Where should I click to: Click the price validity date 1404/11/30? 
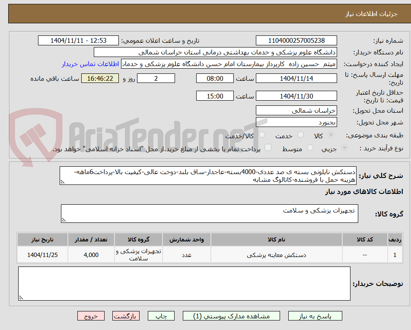(296, 96)
